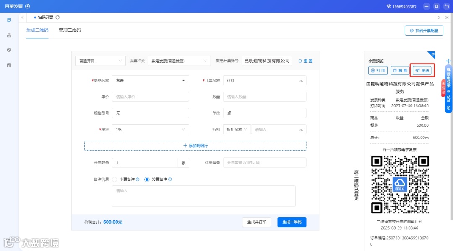Viewport: 453px width, 251px height.
Task: Focus the 订单编号 input field
Action: [x=265, y=163]
